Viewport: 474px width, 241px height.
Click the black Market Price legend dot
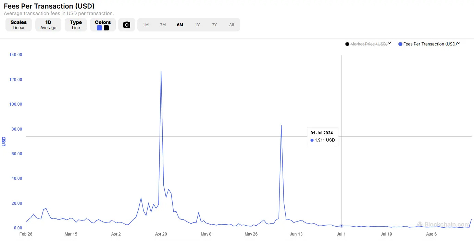(x=347, y=44)
